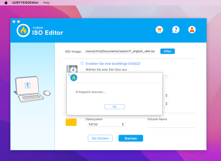The height and width of the screenshot is (161, 221).
Task: Close the success dialog with its gray button
Action: point(69,75)
